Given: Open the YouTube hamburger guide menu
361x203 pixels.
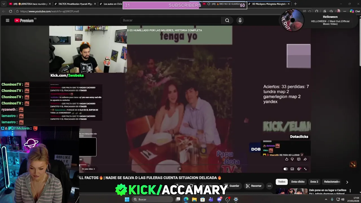Looking at the screenshot, I should pos(8,20).
